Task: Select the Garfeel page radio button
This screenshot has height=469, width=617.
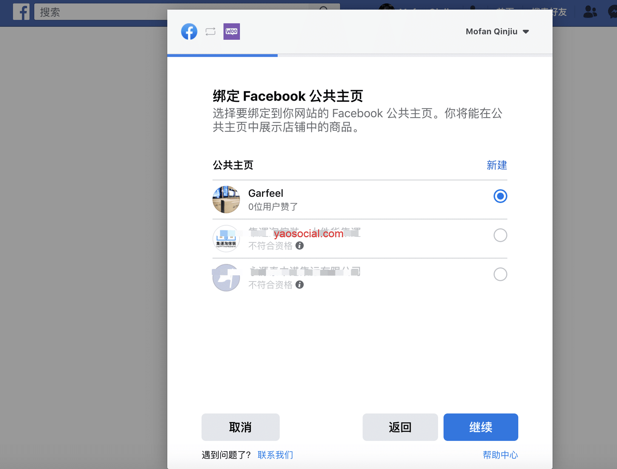Action: coord(500,196)
